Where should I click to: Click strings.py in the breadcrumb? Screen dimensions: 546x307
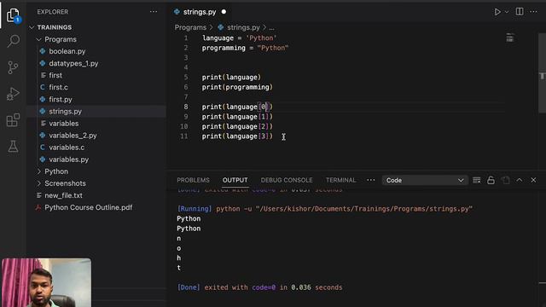pyautogui.click(x=243, y=27)
